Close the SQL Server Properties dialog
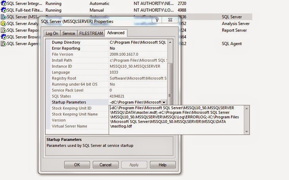 click(x=170, y=20)
